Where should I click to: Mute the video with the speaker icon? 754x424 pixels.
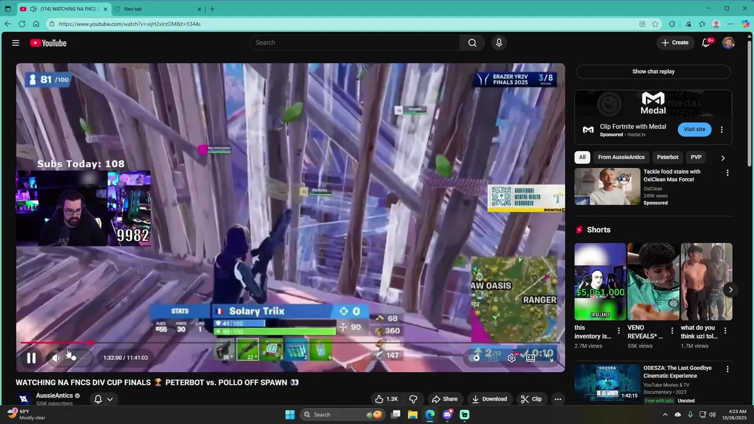pyautogui.click(x=55, y=357)
